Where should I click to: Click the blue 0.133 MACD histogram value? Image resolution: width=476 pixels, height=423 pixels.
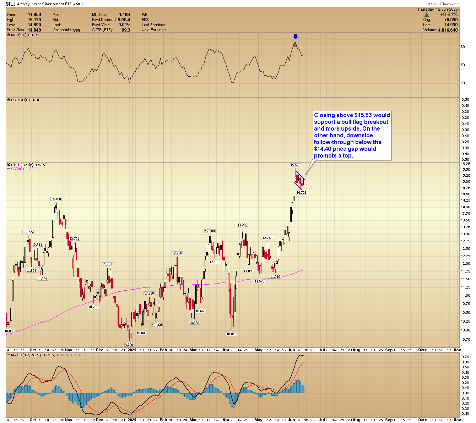point(76,355)
